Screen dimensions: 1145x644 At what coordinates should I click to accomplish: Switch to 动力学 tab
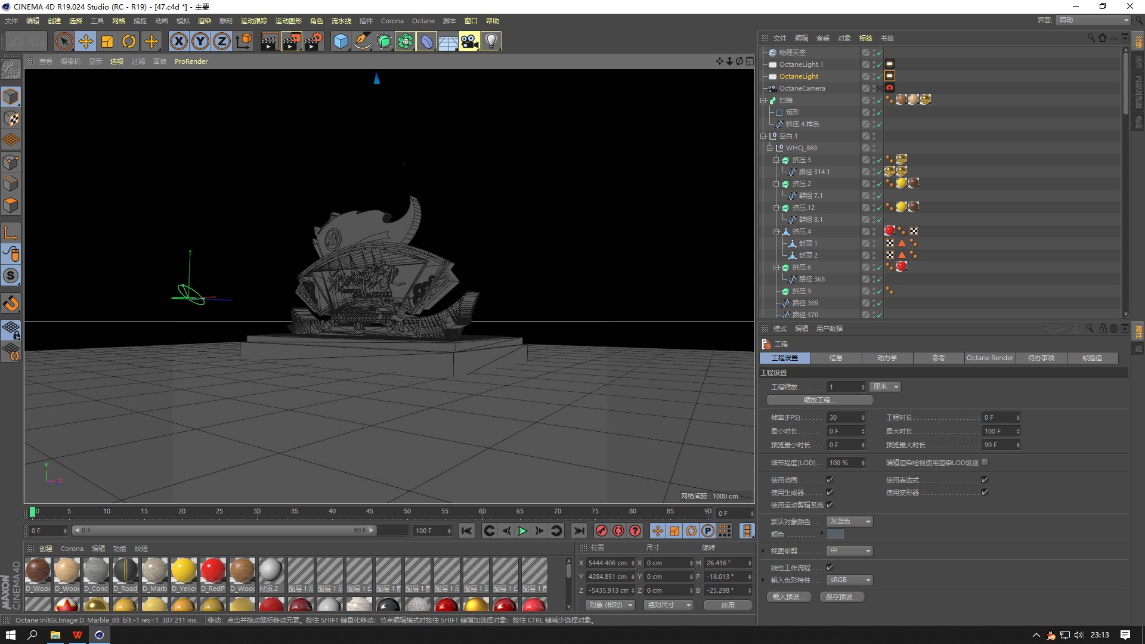click(x=887, y=358)
